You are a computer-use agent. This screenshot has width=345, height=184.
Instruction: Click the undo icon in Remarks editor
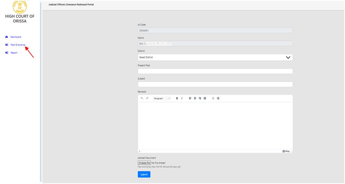click(142, 98)
